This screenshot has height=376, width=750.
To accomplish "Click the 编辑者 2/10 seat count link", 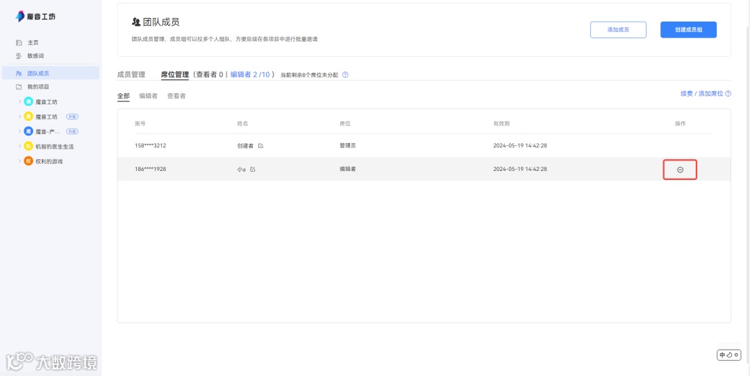I will click(x=250, y=75).
